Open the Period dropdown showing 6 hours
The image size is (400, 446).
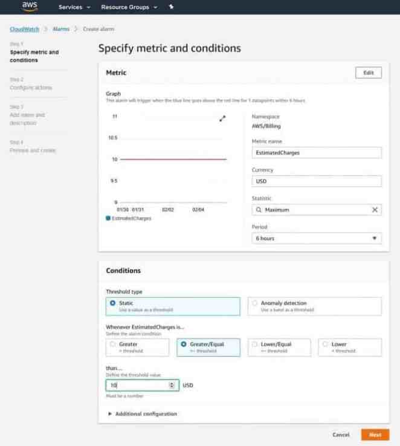pos(317,238)
